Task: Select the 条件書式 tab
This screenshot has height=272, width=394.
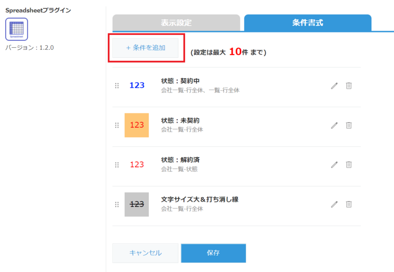Action: [307, 23]
